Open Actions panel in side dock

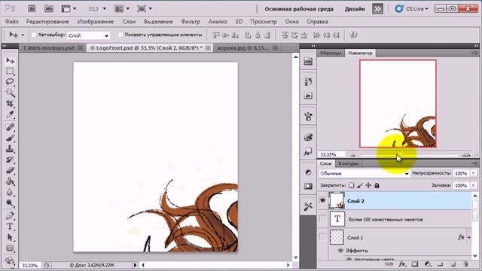pyautogui.click(x=308, y=96)
